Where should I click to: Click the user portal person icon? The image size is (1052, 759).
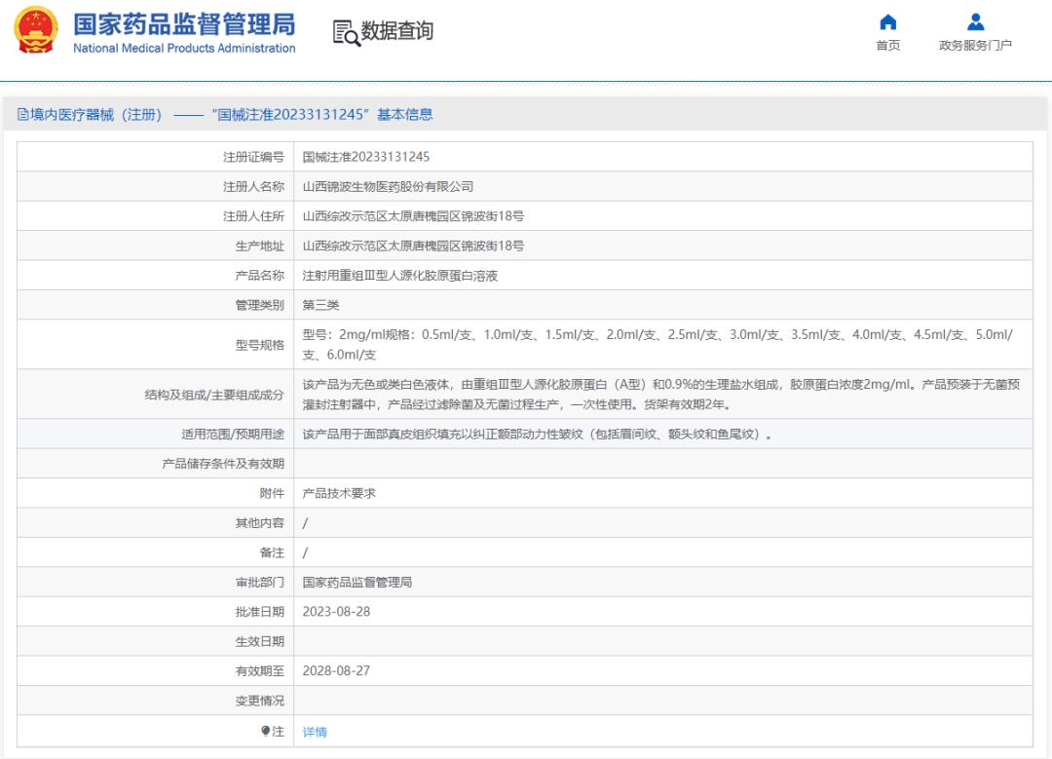(975, 22)
